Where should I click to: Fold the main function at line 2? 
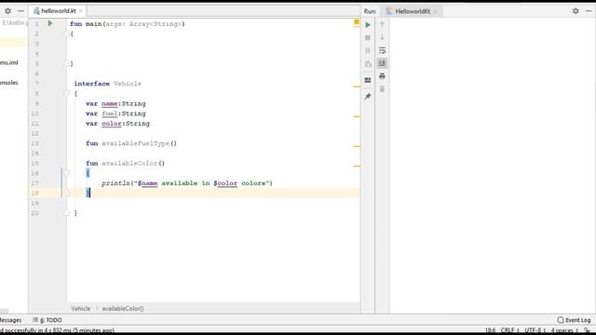[x=66, y=33]
